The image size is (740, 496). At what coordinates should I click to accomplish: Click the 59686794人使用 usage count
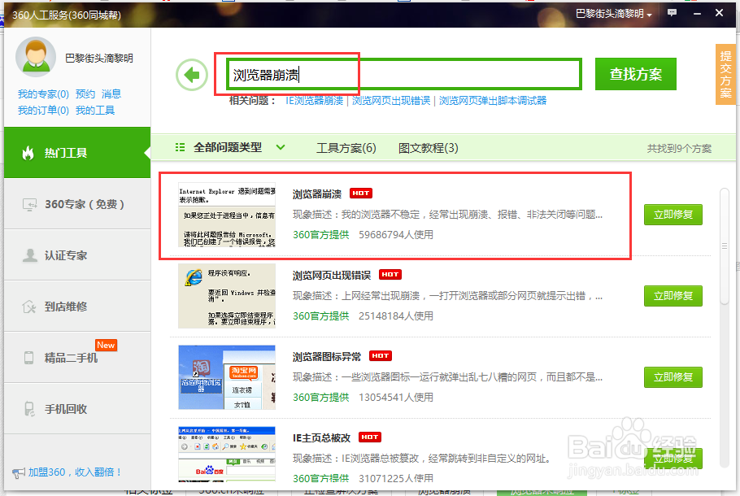[x=396, y=234]
